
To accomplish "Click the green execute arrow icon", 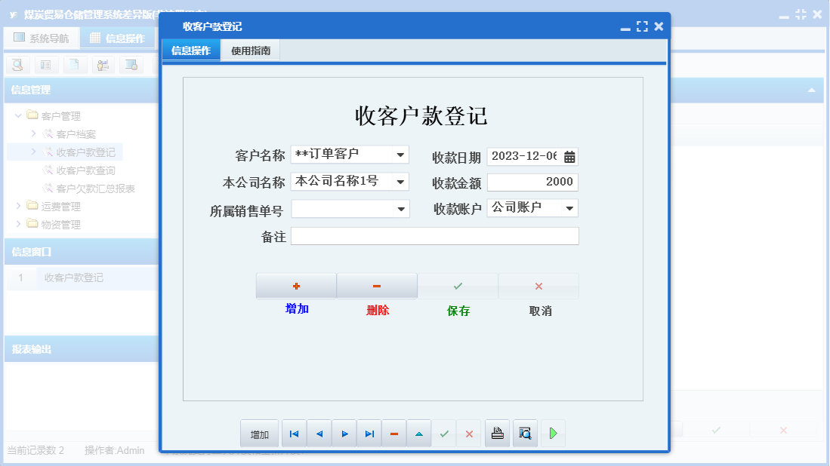I will (x=552, y=433).
